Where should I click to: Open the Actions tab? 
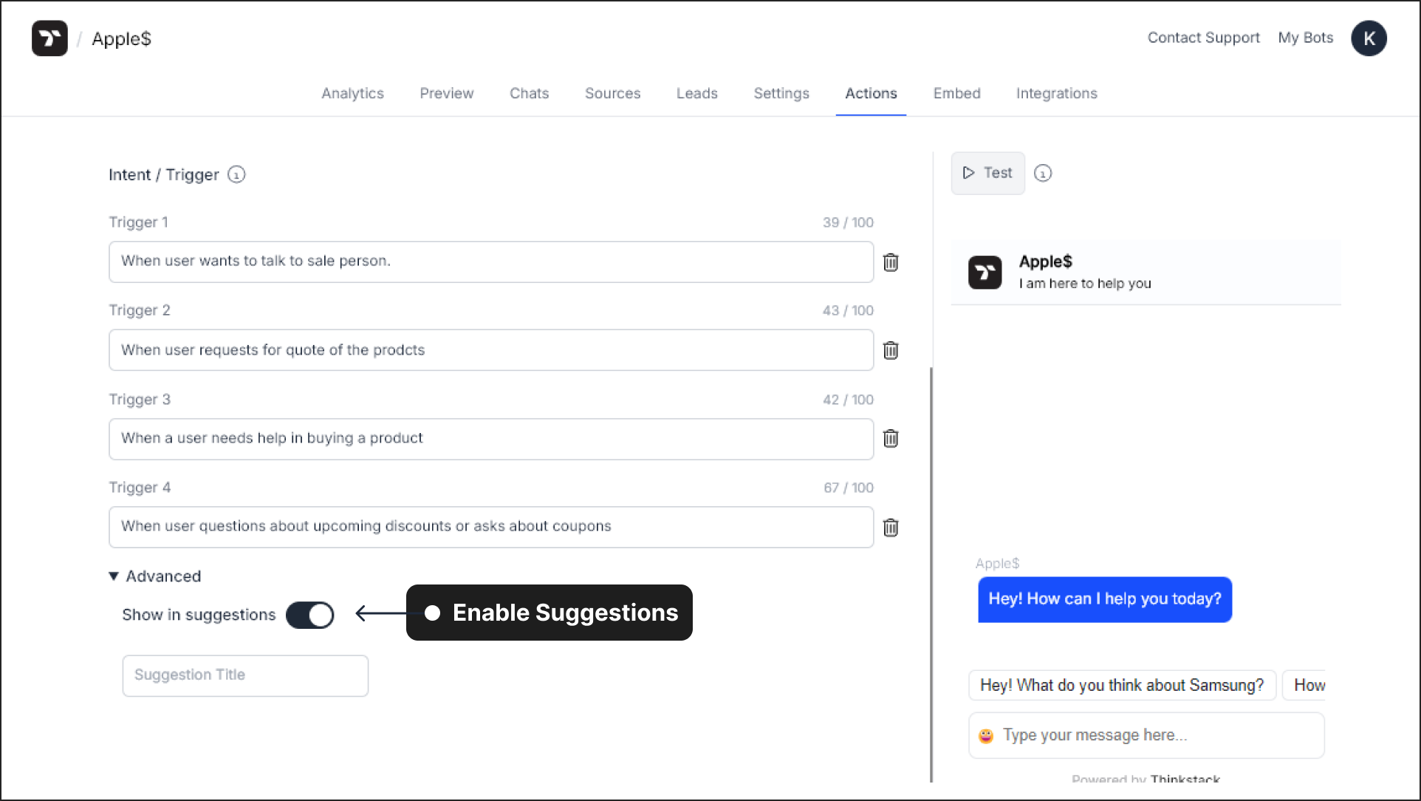871,93
